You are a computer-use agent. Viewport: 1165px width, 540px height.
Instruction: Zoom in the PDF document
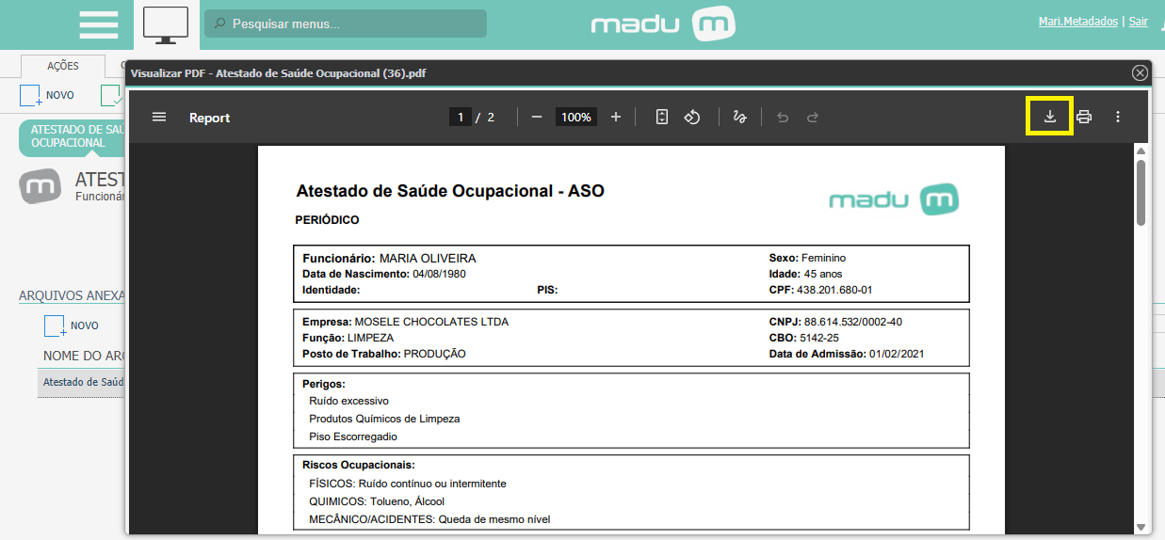(616, 117)
